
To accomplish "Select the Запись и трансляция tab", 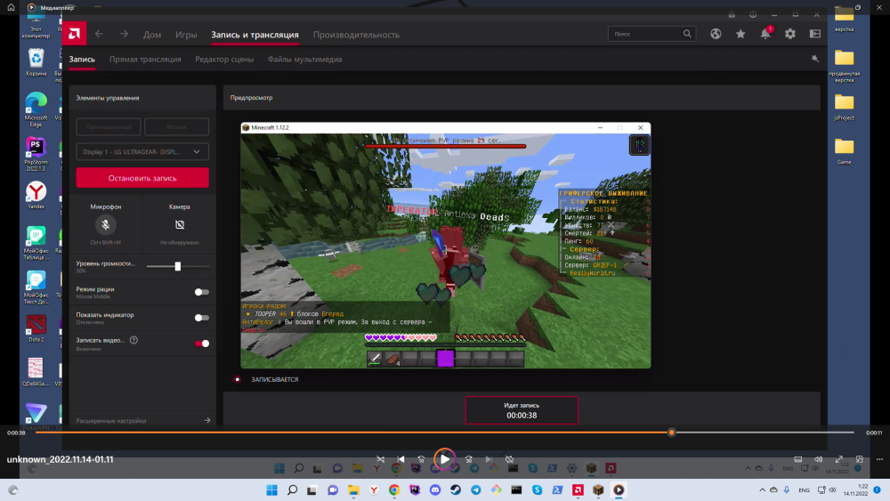I will click(x=255, y=35).
